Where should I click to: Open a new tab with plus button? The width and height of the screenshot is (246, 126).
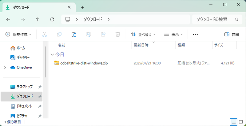(x=82, y=7)
